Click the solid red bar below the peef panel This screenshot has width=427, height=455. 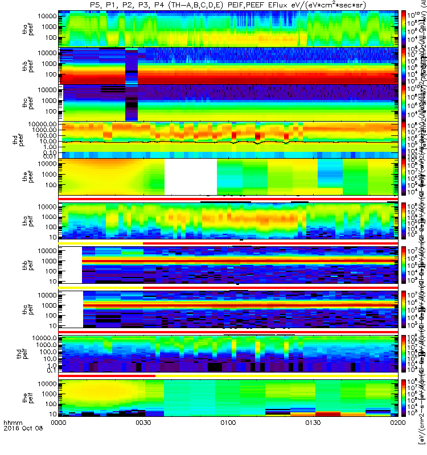[228, 199]
